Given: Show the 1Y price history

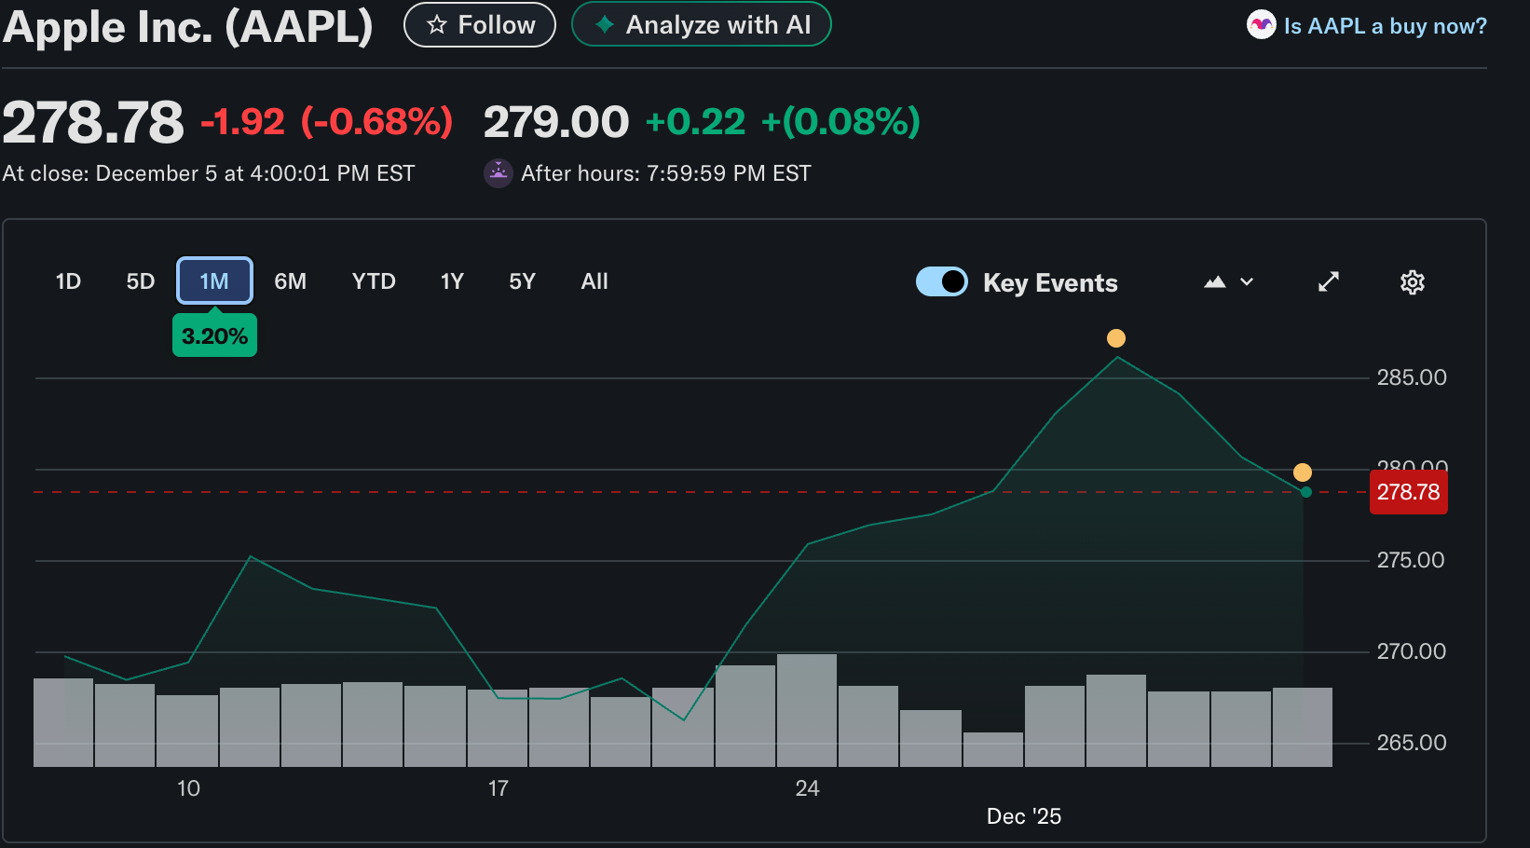Looking at the screenshot, I should pyautogui.click(x=452, y=281).
